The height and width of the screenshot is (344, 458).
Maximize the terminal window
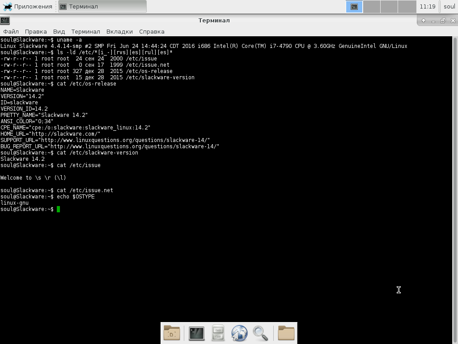(x=443, y=21)
